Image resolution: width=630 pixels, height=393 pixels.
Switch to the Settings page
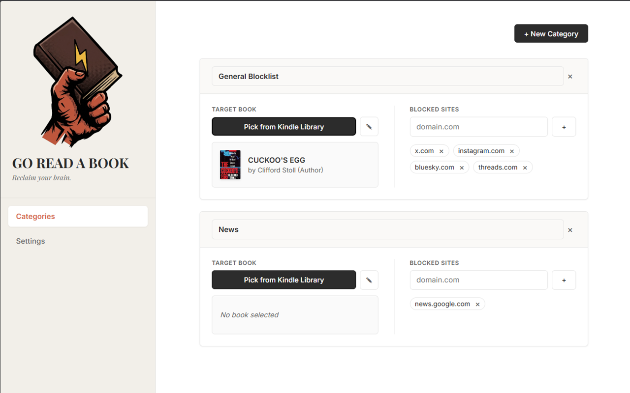[31, 241]
